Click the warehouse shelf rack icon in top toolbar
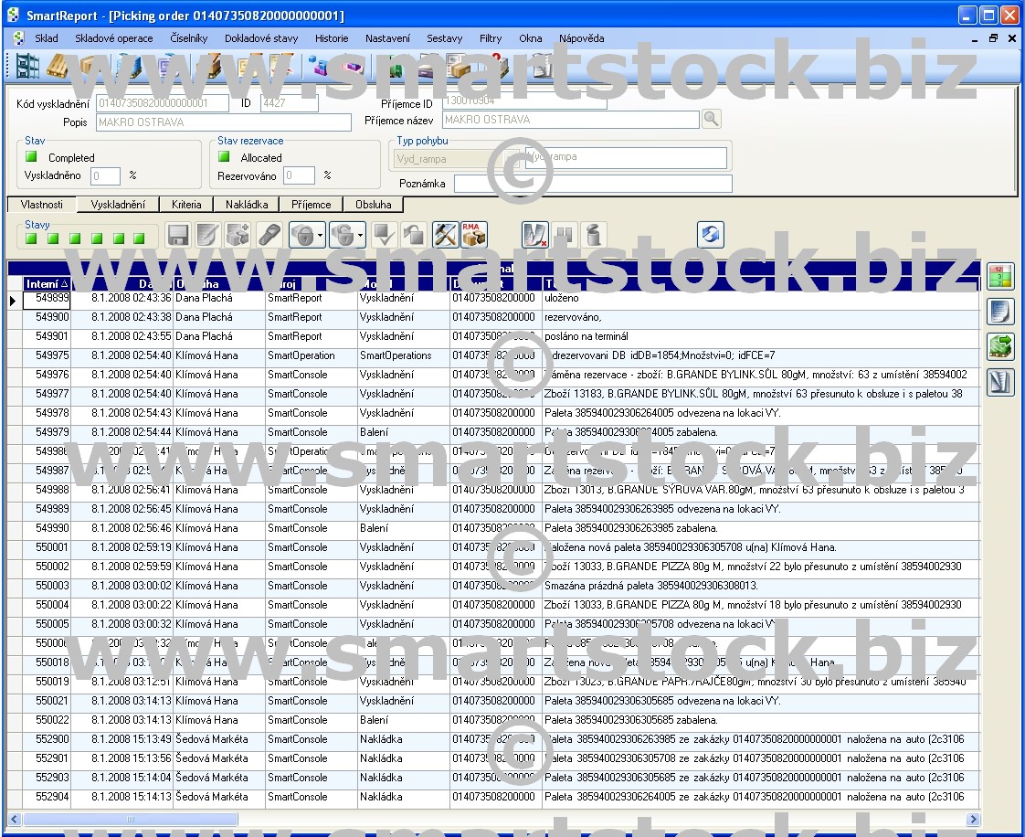 [x=26, y=67]
